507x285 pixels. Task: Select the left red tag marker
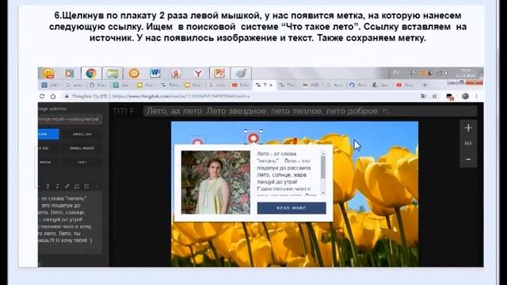pos(197,141)
